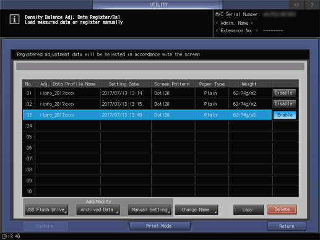
Task: Open Change Name dialog
Action: click(196, 210)
